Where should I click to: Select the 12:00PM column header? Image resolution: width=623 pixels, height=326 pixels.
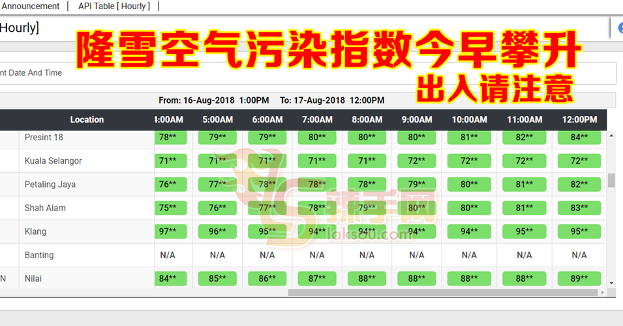[x=579, y=120]
